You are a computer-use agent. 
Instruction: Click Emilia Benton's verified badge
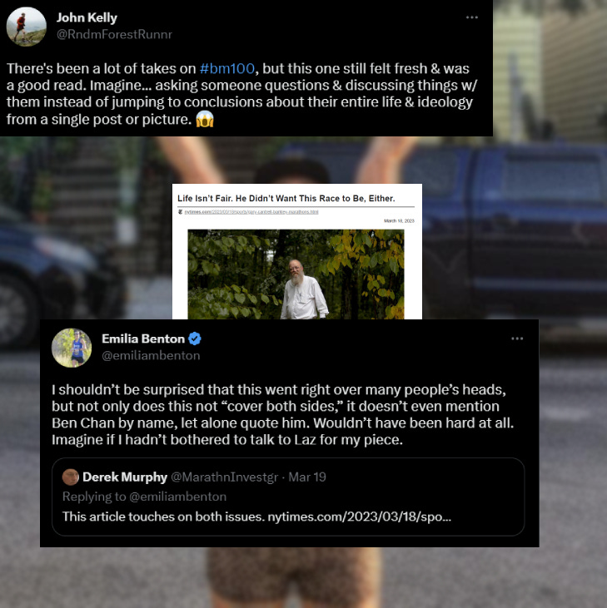coord(195,339)
